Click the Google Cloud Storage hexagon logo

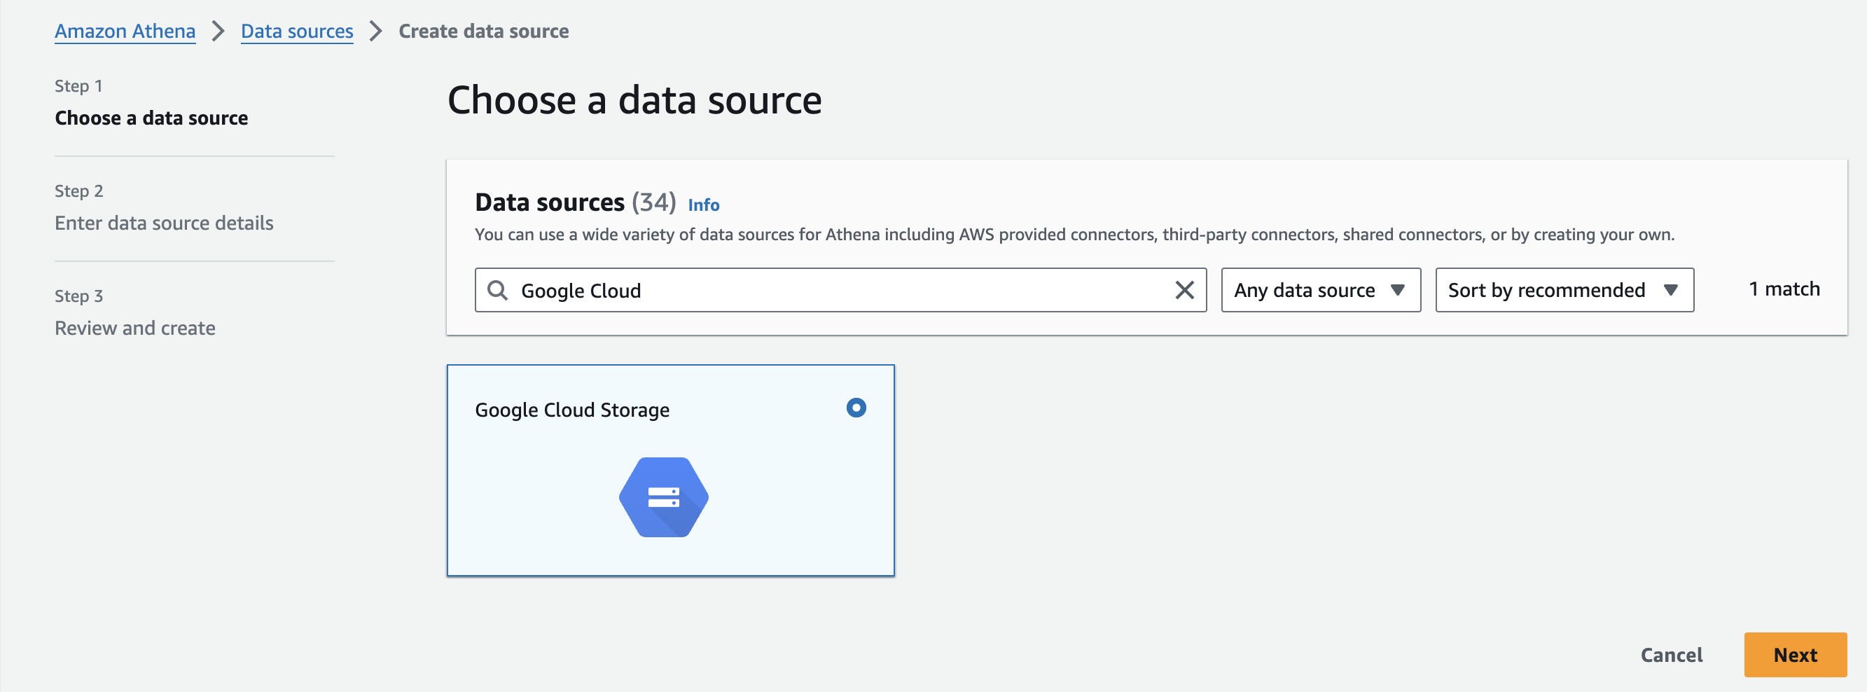pos(663,497)
